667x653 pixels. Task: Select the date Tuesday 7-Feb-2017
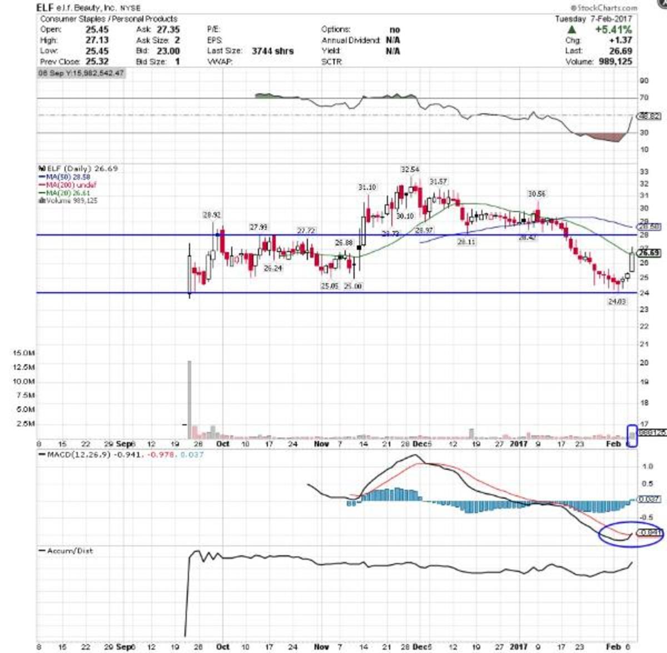pyautogui.click(x=593, y=19)
